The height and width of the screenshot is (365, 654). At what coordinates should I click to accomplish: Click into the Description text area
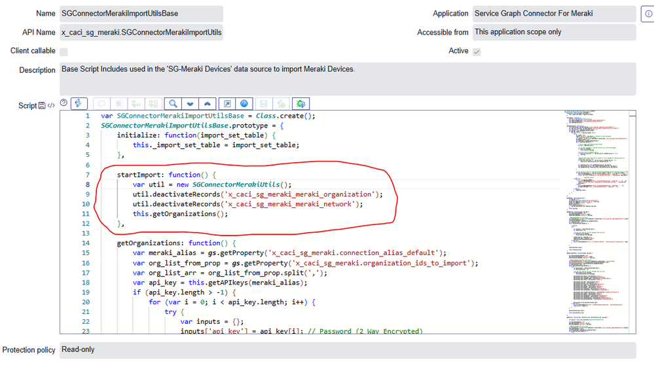tap(347, 78)
